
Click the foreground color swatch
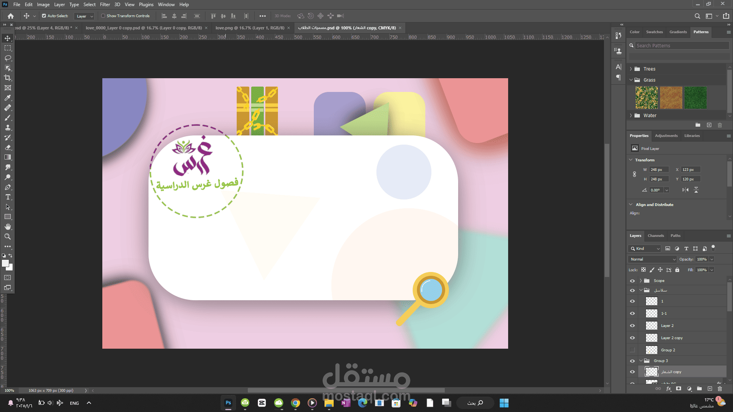point(5,264)
